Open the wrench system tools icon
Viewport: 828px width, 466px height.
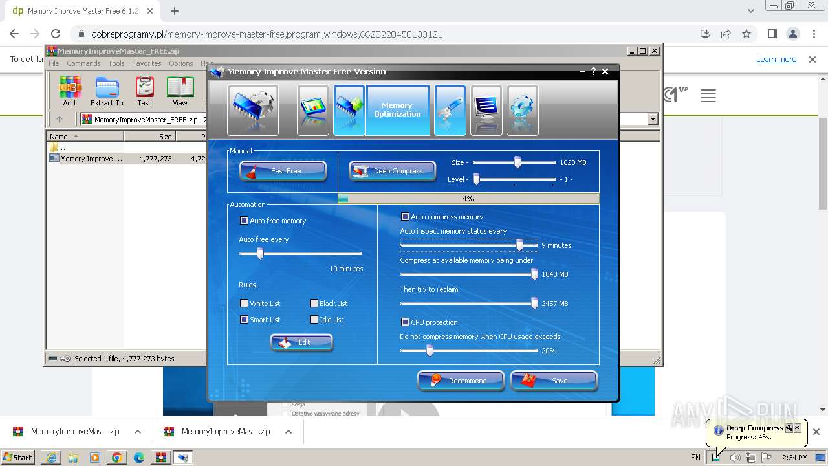pos(450,110)
